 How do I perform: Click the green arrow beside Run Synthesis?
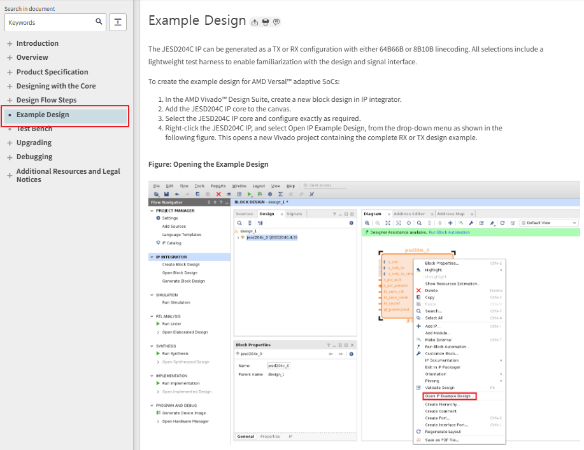pos(159,354)
